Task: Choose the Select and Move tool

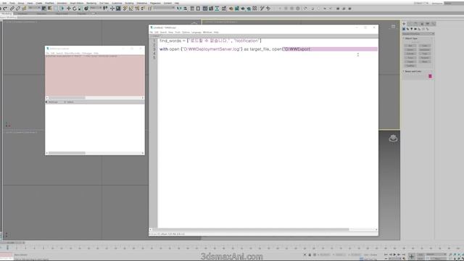Action: [x=69, y=9]
